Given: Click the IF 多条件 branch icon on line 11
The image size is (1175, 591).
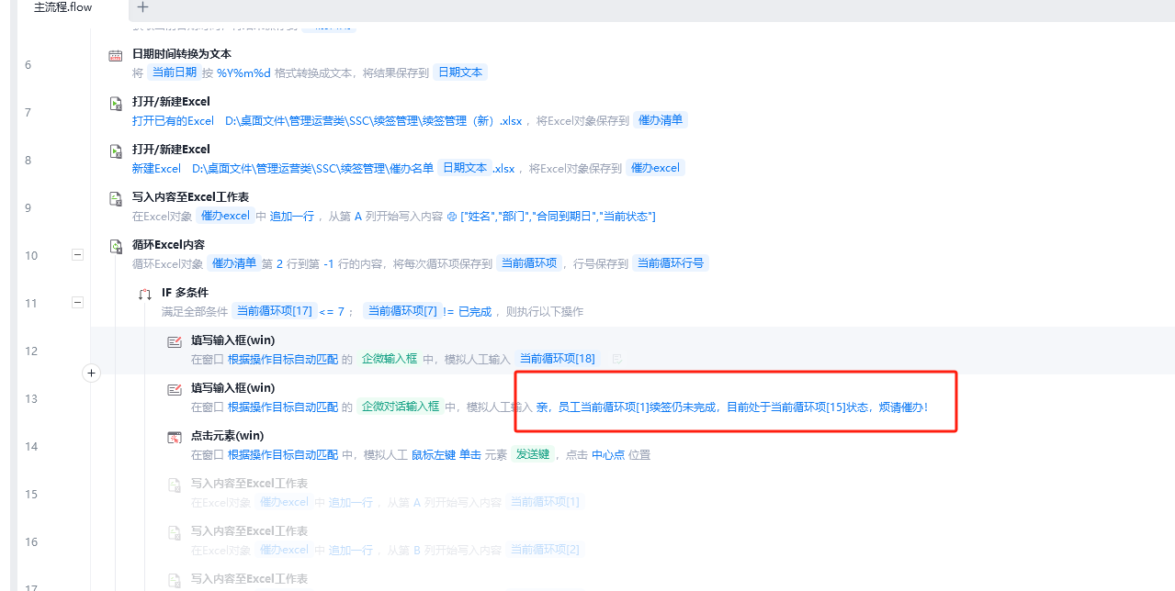Looking at the screenshot, I should coord(145,295).
